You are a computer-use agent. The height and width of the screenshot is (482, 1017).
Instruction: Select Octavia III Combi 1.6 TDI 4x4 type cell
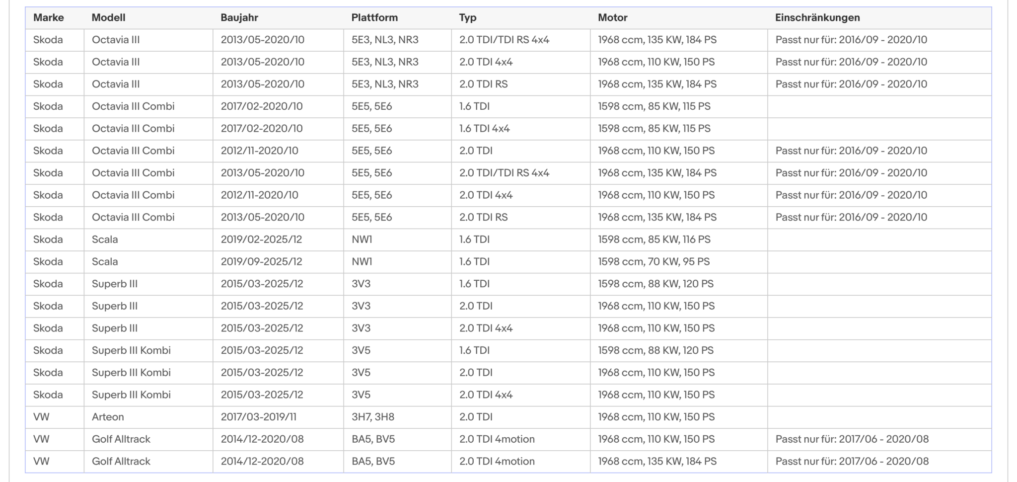pyautogui.click(x=521, y=129)
